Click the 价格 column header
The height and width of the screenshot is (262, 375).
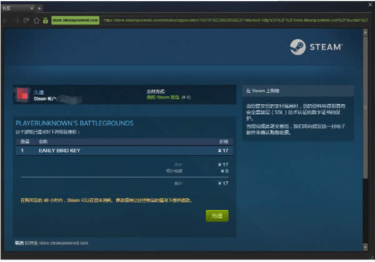coord(224,142)
